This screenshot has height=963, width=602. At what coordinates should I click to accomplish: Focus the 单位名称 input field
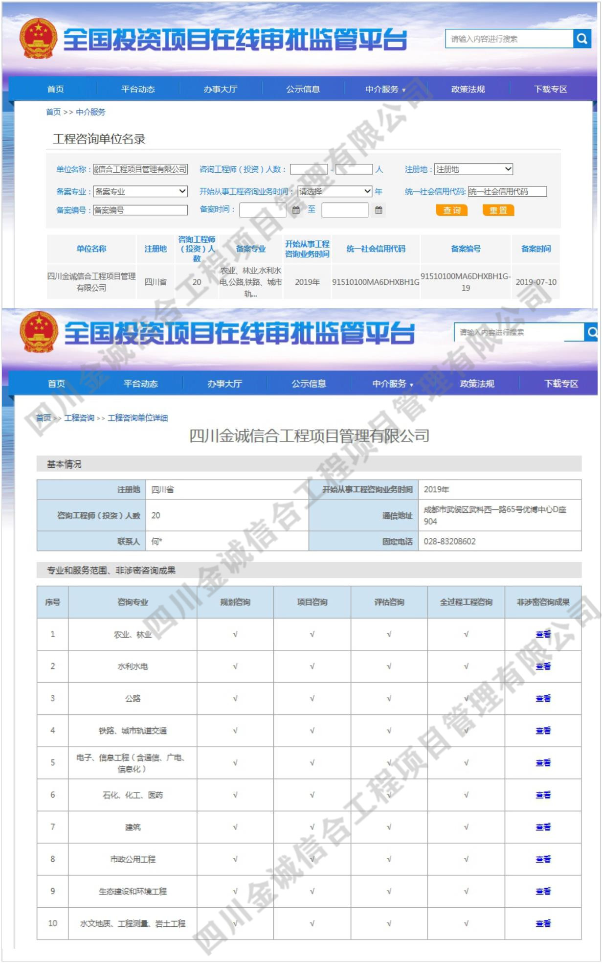pos(140,169)
